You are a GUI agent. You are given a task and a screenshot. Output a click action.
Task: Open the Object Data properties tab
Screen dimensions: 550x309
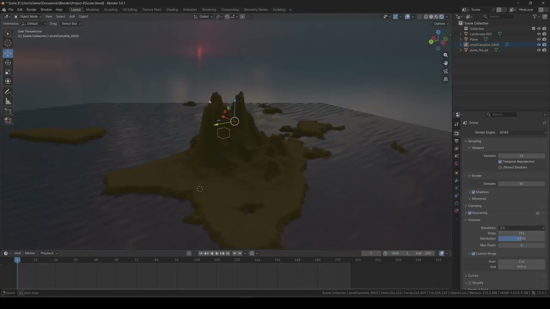tap(456, 203)
